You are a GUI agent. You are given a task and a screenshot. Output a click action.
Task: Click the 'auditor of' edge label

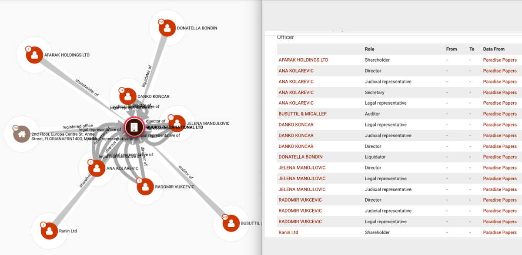pyautogui.click(x=187, y=172)
